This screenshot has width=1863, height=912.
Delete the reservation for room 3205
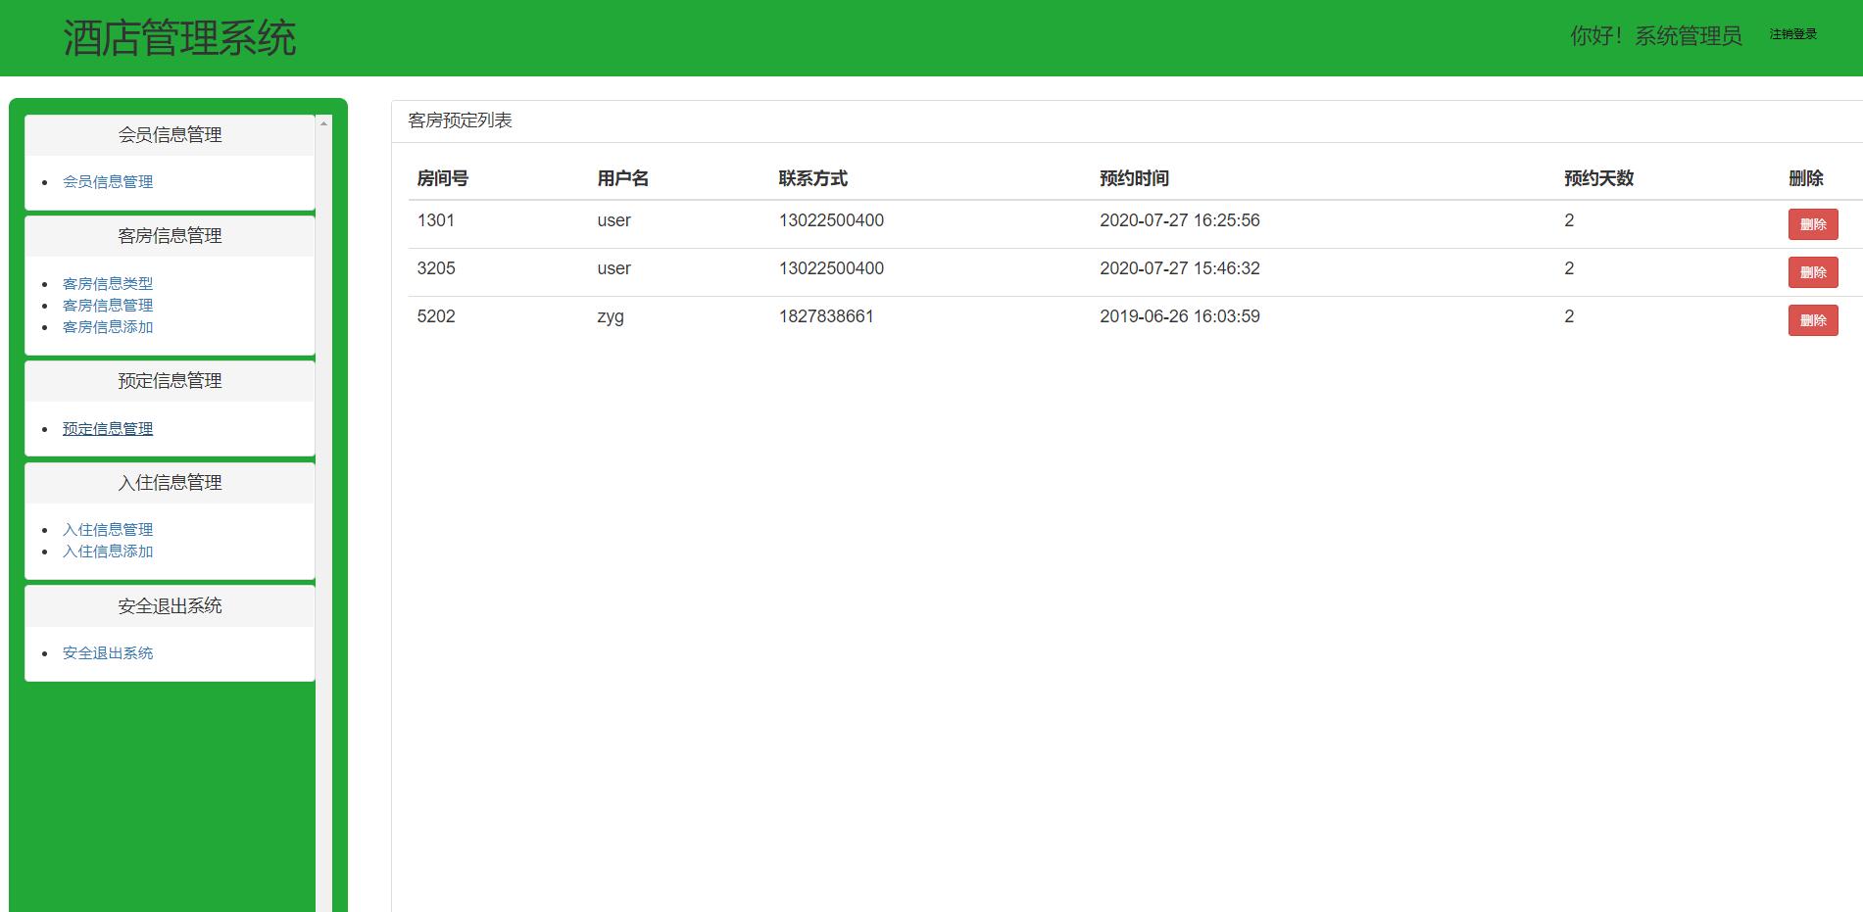click(x=1812, y=272)
